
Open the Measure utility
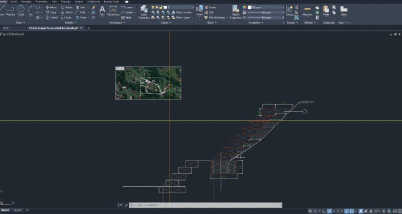307,11
